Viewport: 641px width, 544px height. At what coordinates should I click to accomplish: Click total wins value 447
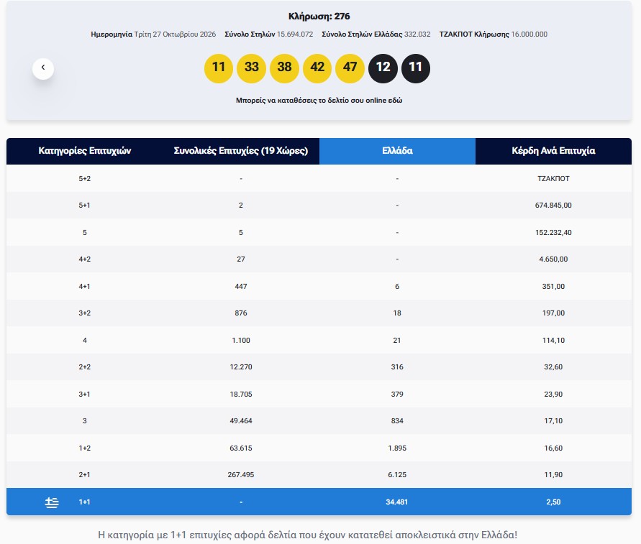[241, 286]
